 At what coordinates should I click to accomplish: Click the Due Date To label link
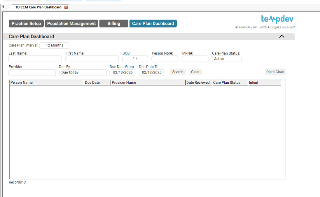tap(149, 67)
